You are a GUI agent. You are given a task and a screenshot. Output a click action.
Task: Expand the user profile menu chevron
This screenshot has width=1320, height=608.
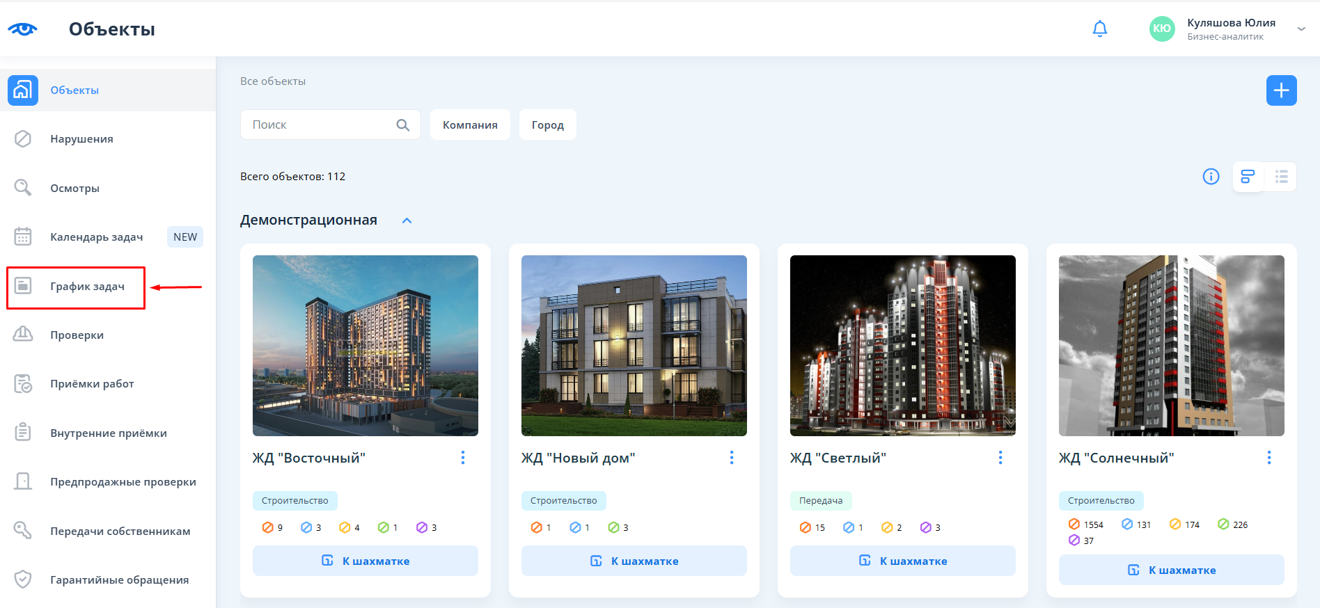point(1301,29)
